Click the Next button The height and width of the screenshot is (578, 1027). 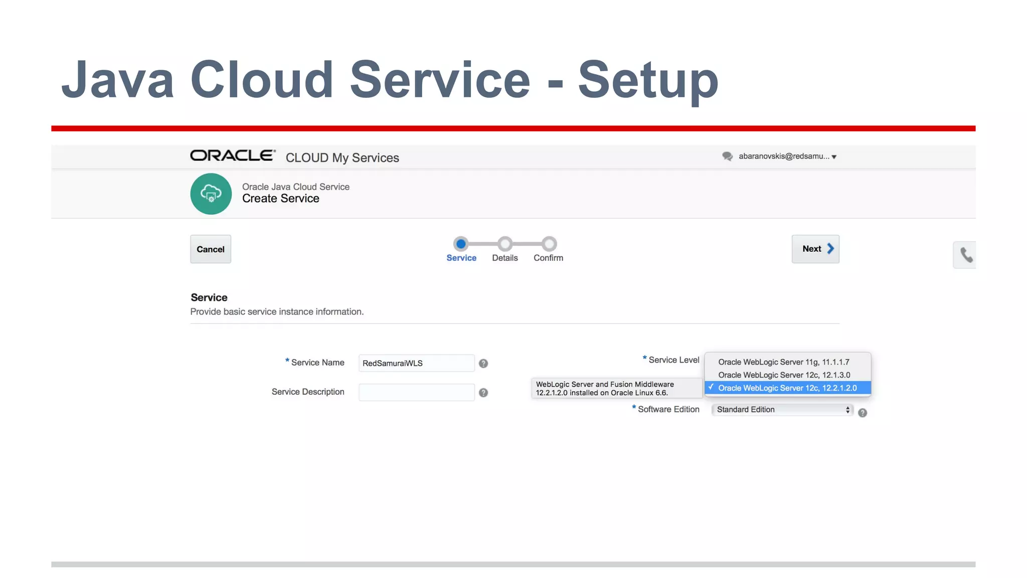[815, 249]
